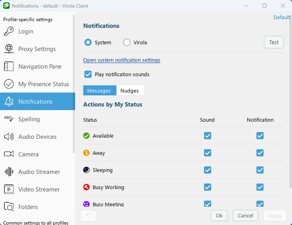
Task: Select the Virola notifications radio button
Action: click(127, 42)
